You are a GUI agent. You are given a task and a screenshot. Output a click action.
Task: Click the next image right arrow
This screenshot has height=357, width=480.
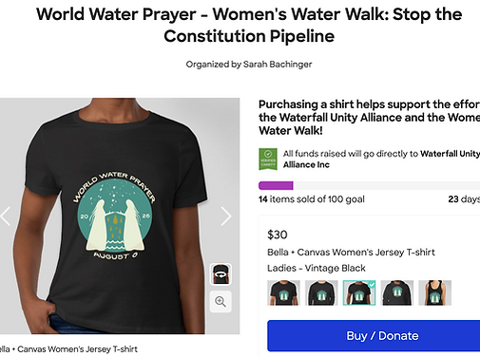226,216
